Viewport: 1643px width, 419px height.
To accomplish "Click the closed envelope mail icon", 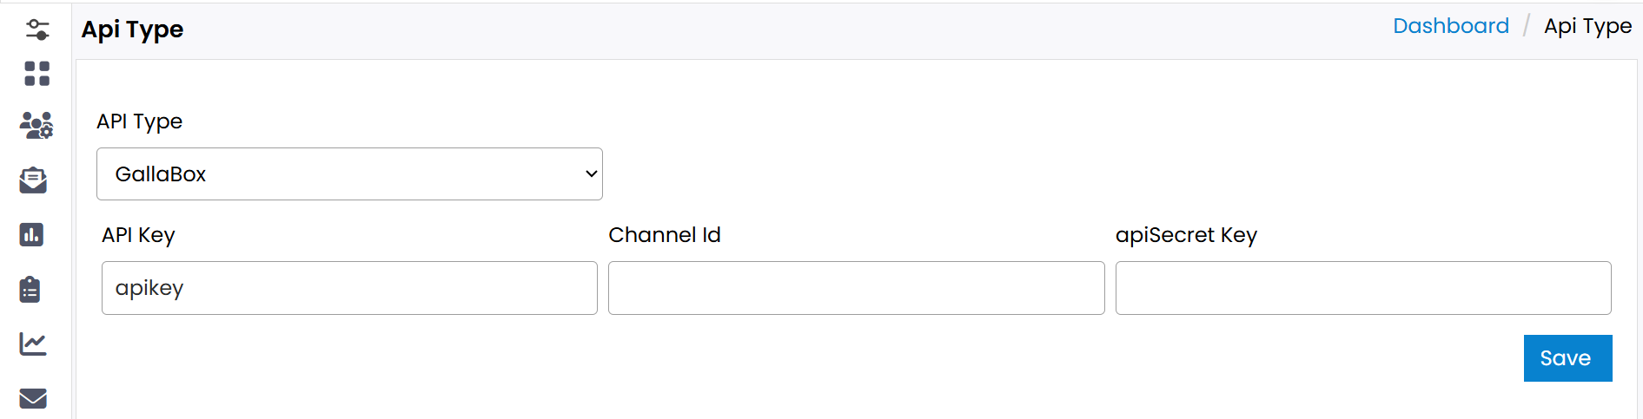I will coord(33,398).
